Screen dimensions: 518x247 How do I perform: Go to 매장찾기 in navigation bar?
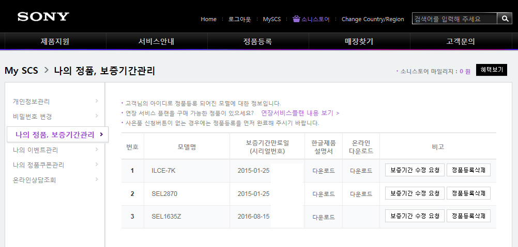tap(359, 41)
